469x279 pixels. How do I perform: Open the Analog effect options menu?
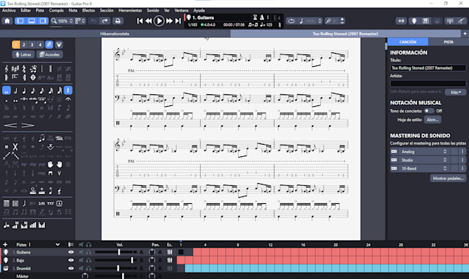pos(462,152)
